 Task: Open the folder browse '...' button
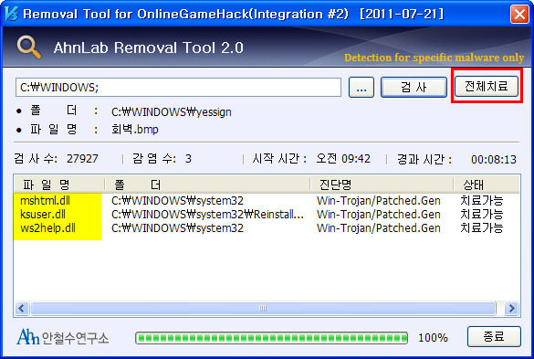tap(361, 88)
